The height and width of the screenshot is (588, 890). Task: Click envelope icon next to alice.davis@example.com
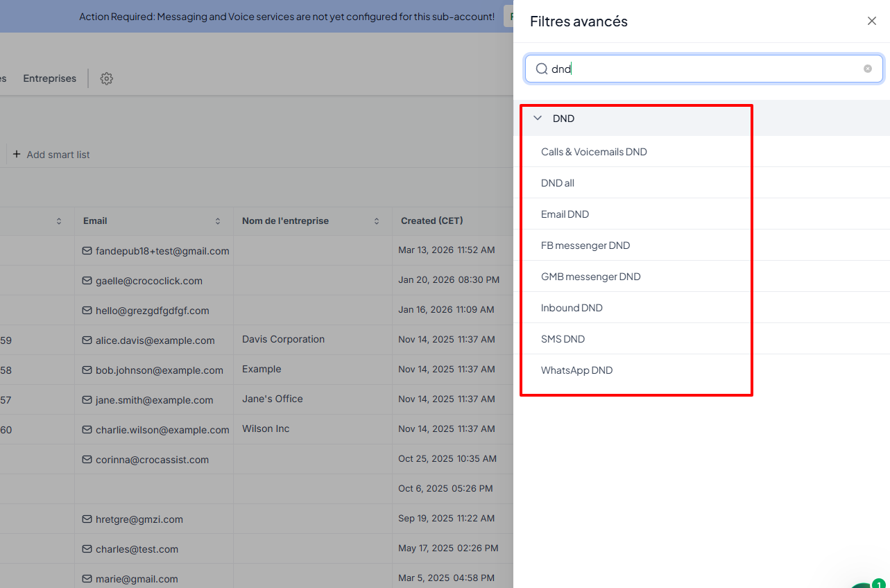coord(87,340)
